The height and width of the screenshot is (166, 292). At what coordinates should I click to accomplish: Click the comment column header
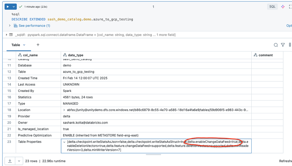tap(265, 55)
